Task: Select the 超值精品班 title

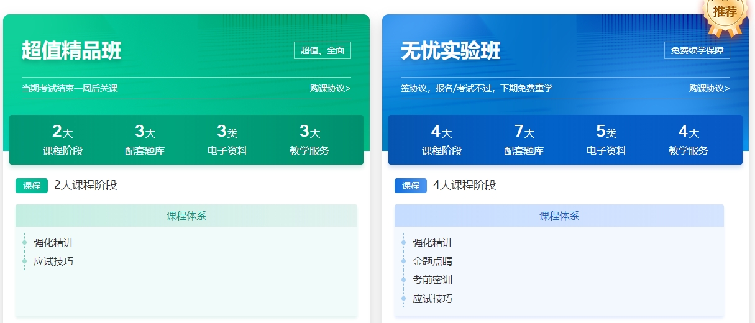Action: click(71, 51)
